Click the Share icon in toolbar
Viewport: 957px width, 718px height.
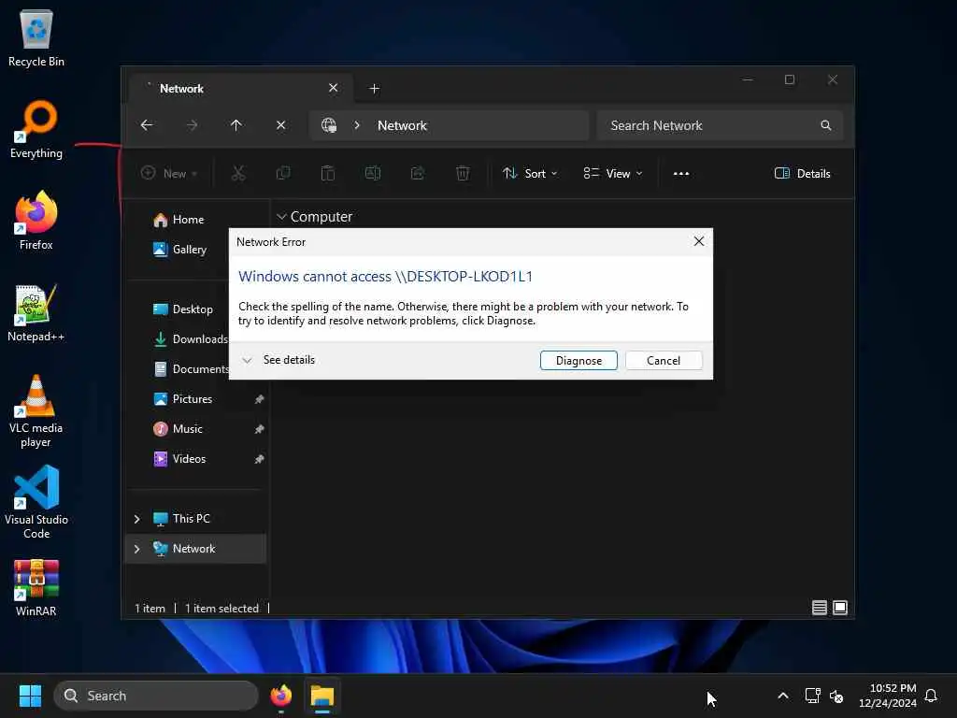click(418, 173)
